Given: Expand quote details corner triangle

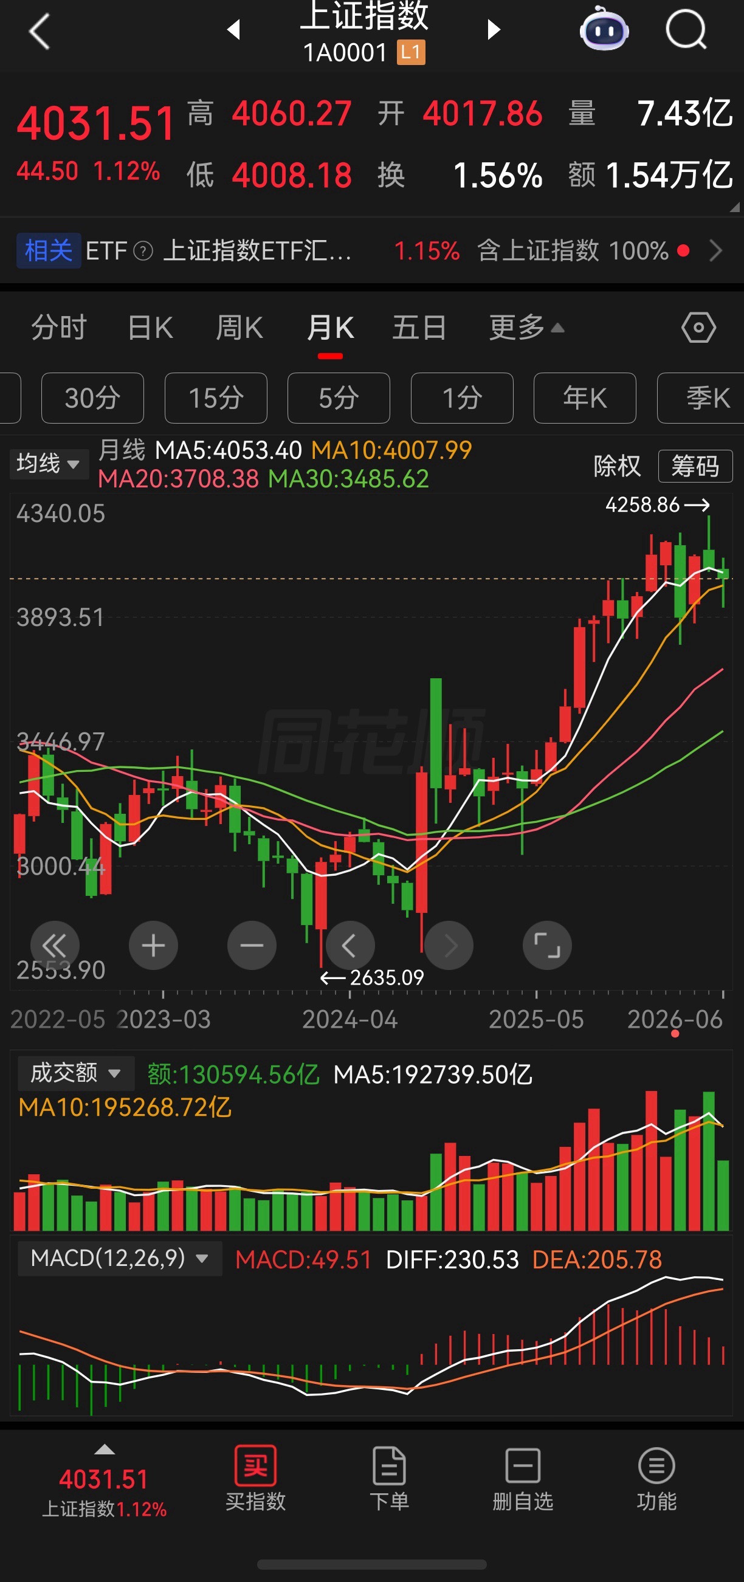Looking at the screenshot, I should 734,207.
